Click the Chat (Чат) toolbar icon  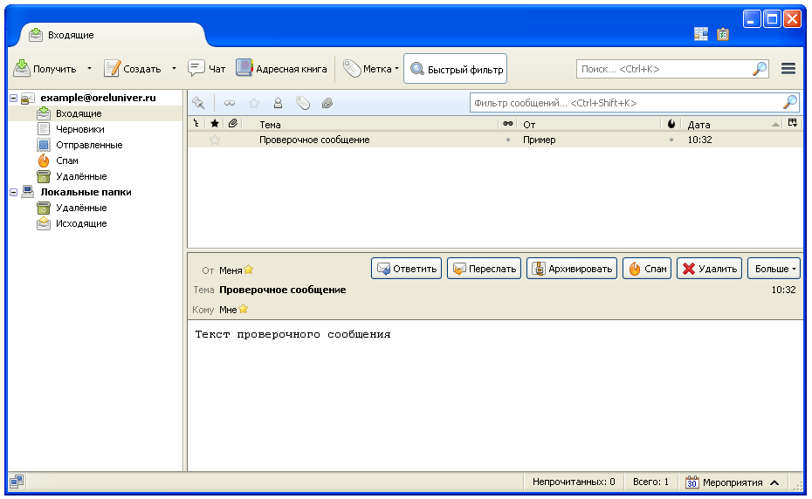[207, 69]
